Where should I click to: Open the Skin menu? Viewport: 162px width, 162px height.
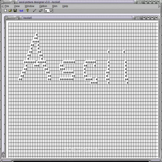point(55,6)
